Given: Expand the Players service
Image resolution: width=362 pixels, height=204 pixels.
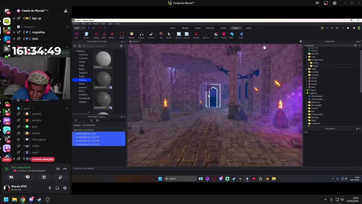Looking at the screenshot, I should tap(305, 90).
